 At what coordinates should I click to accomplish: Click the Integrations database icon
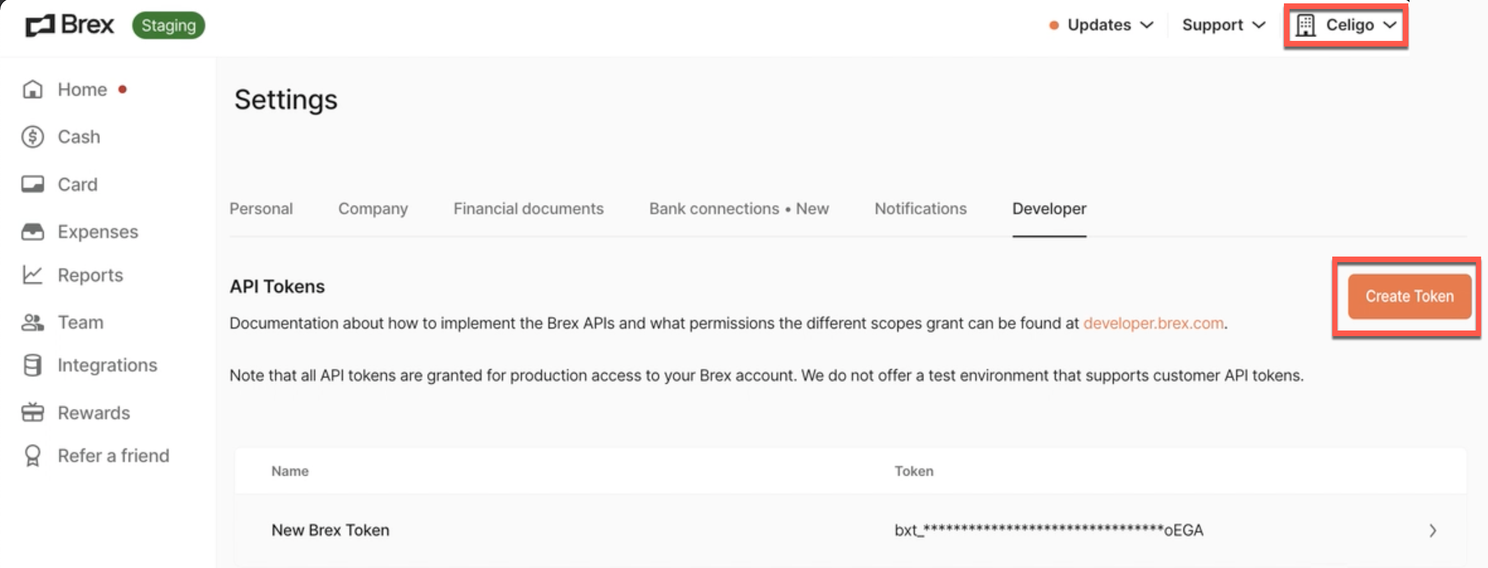[x=33, y=365]
